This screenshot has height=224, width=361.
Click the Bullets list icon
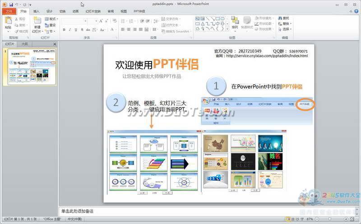click(x=124, y=21)
